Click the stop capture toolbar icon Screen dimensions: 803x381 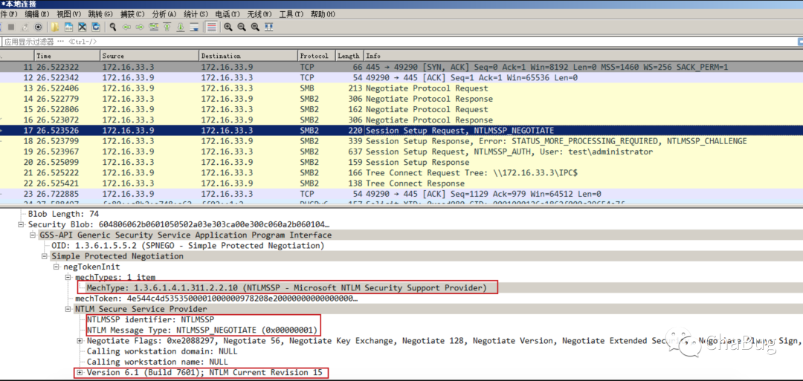(x=11, y=27)
